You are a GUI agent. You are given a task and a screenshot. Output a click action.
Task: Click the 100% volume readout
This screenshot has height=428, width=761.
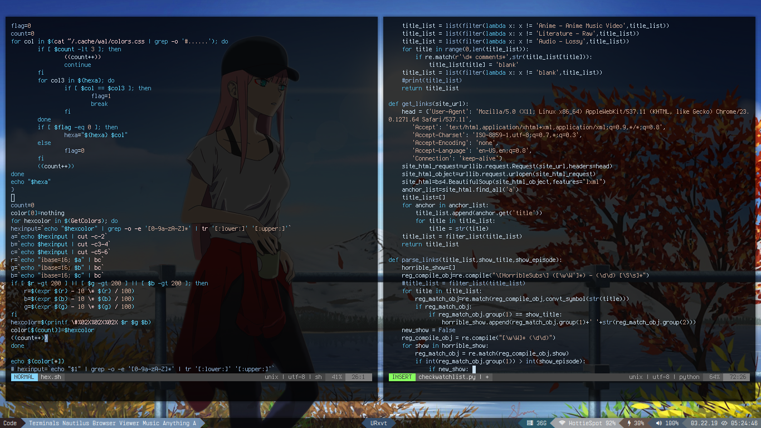pos(672,423)
